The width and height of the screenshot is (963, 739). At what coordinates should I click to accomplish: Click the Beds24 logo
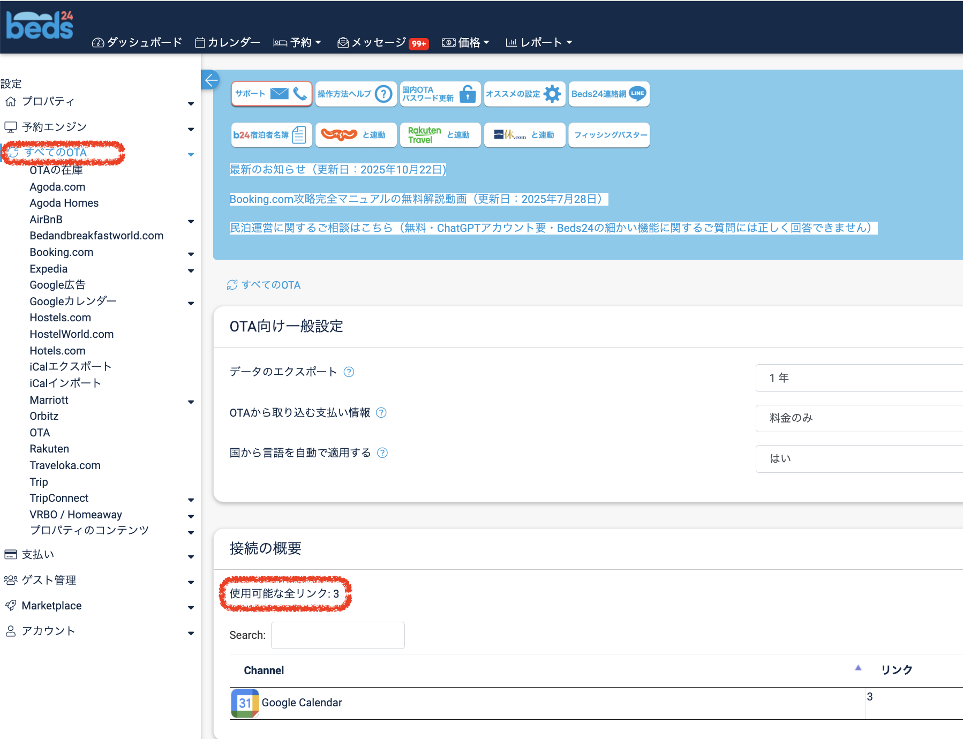40,26
